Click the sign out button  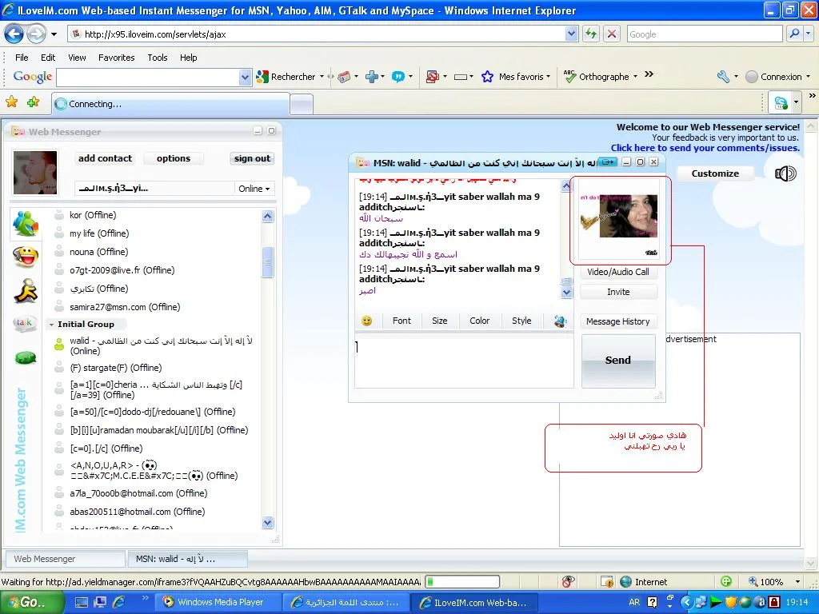[x=252, y=158]
